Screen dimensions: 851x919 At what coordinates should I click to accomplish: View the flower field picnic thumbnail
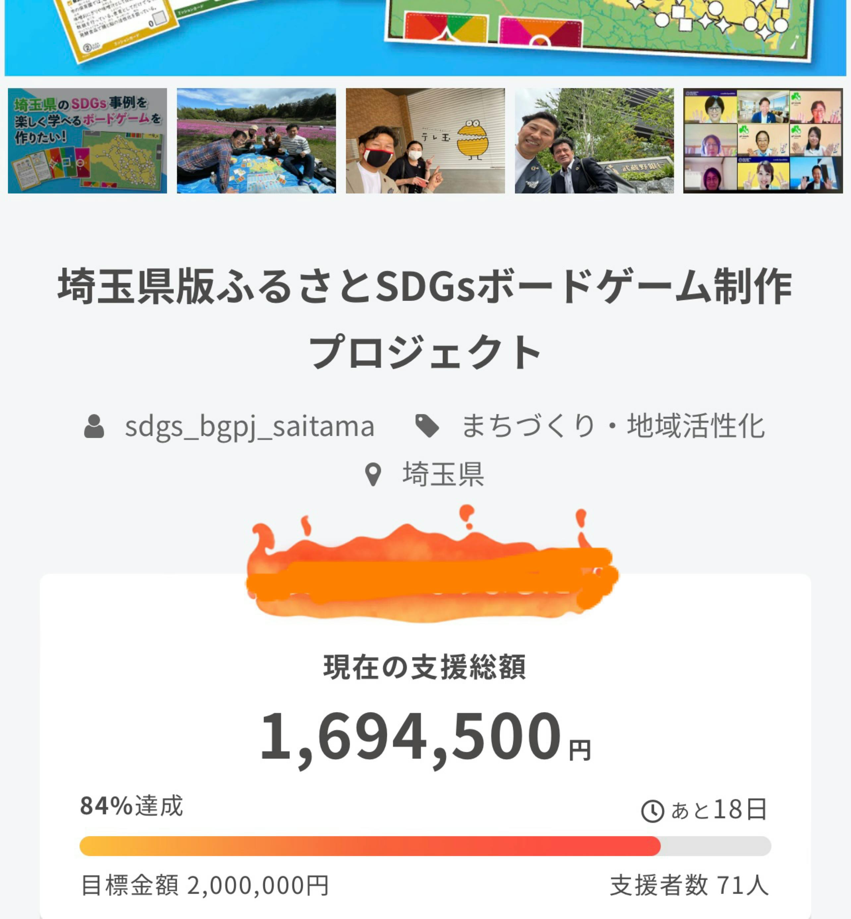256,140
